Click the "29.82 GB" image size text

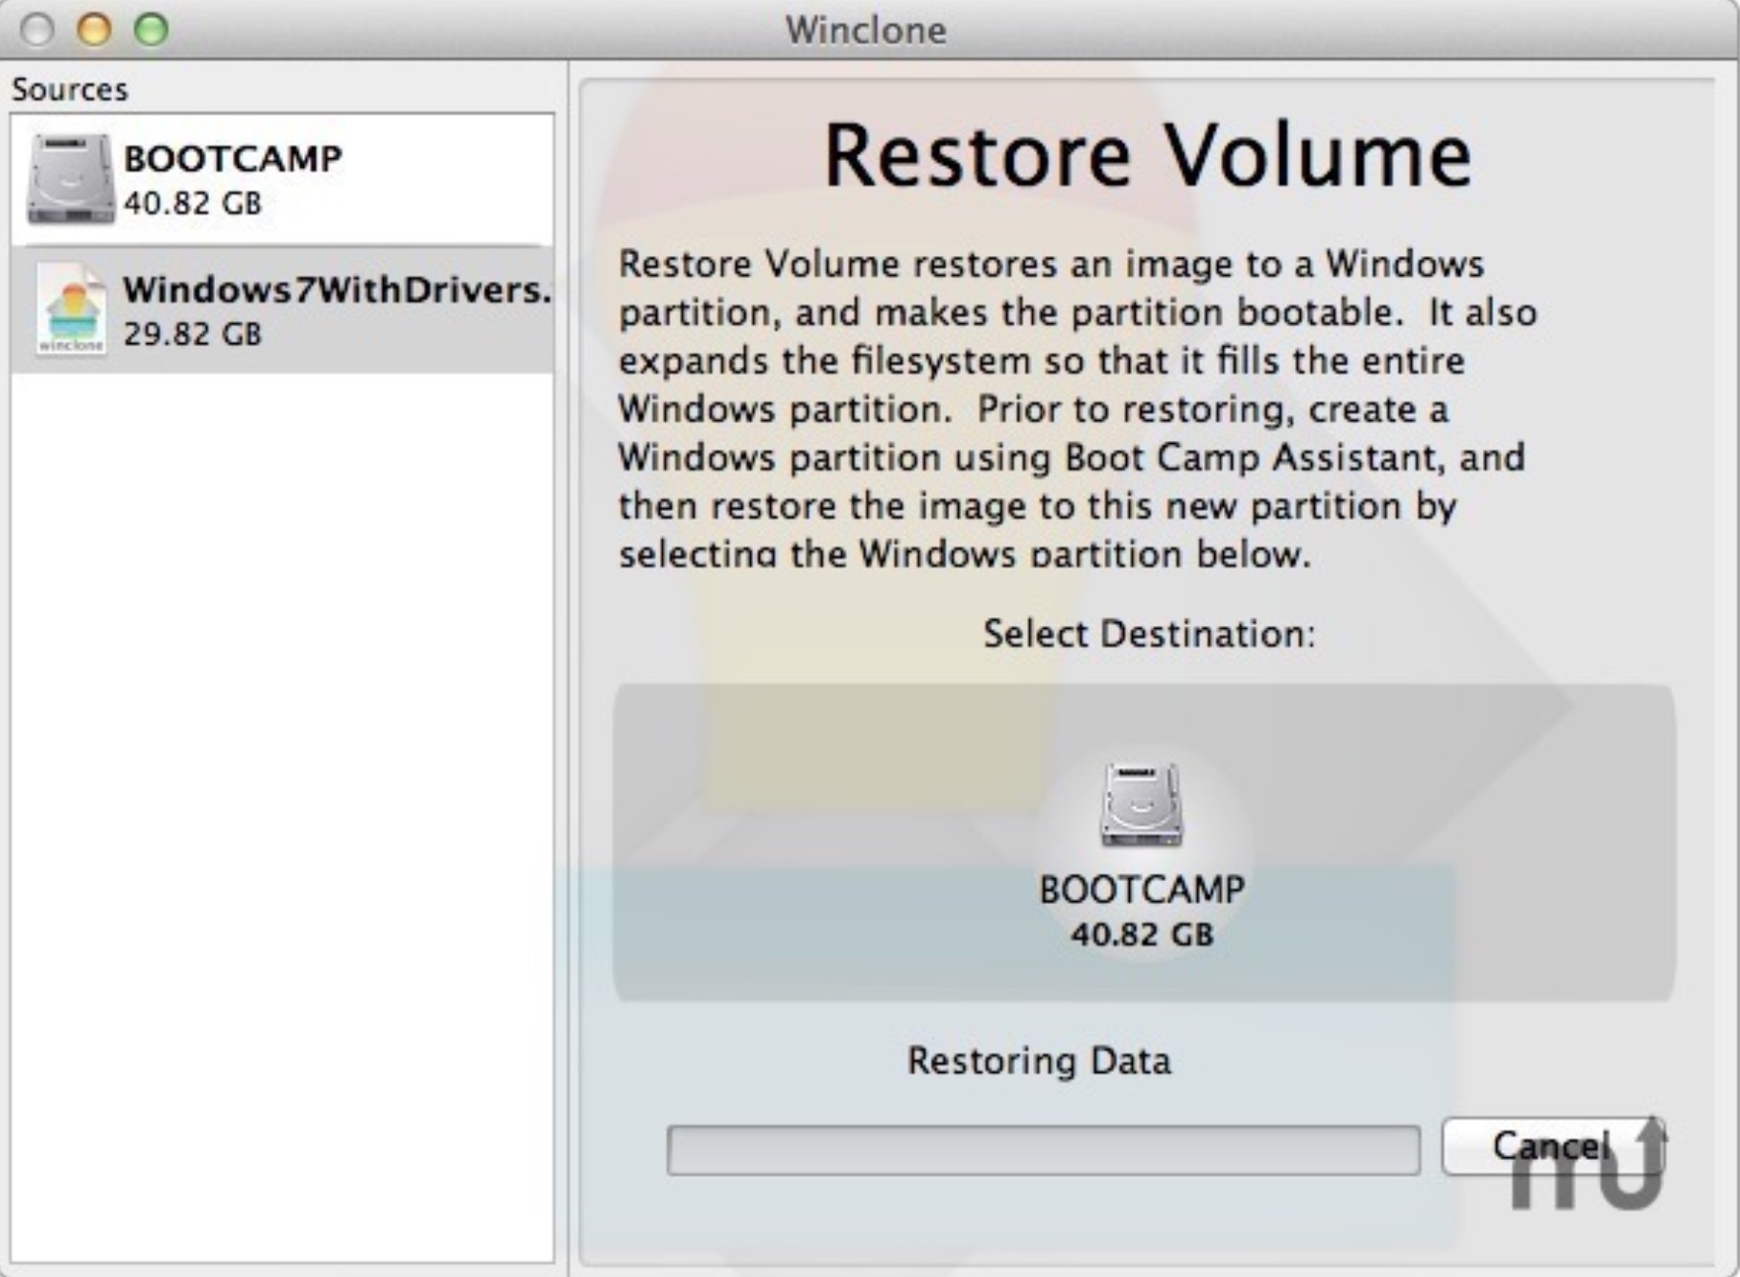tap(193, 334)
